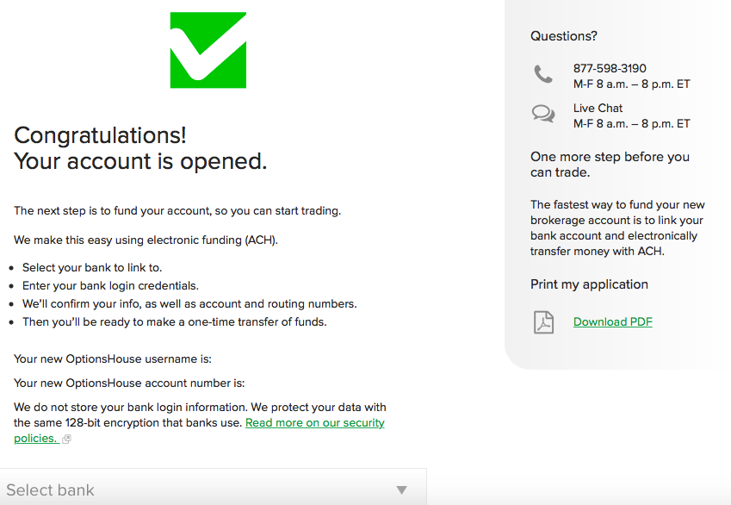The image size is (731, 505).
Task: Click the Print my application heading
Action: coord(589,284)
